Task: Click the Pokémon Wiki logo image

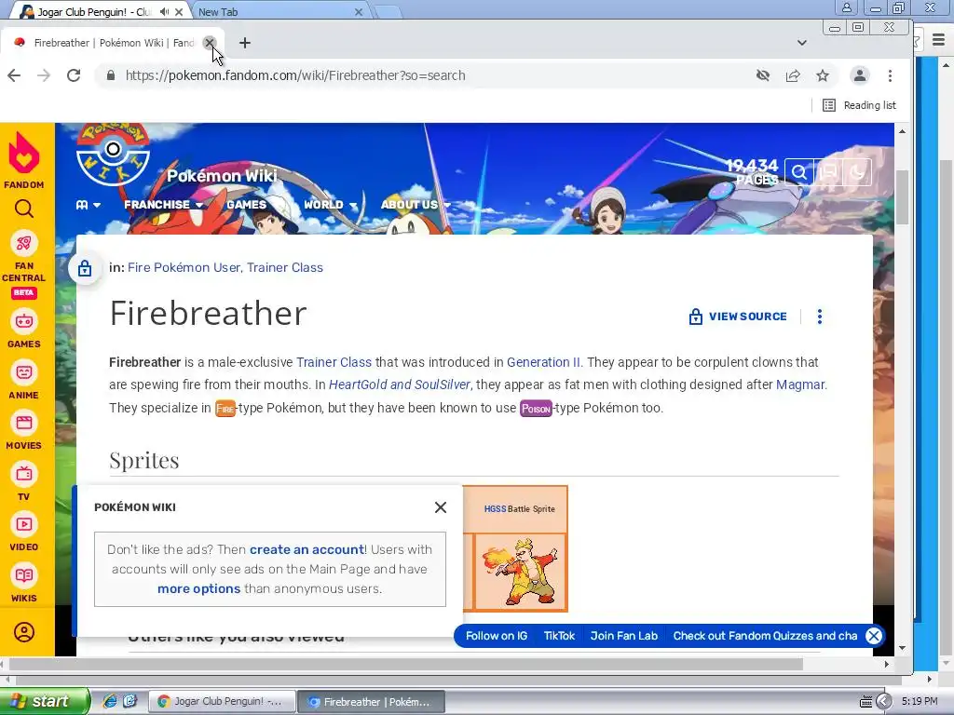Action: pyautogui.click(x=113, y=155)
